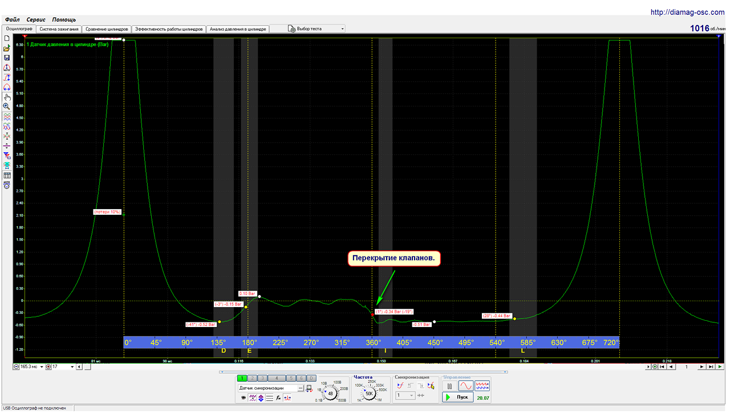The image size is (730, 413).
Task: Click the blue vertical arrows icon
Action: pos(261,398)
